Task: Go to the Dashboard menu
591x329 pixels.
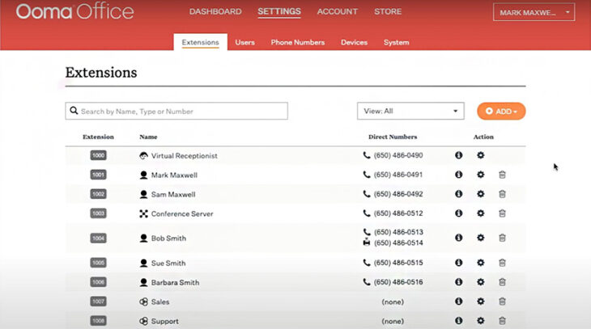Action: (215, 12)
